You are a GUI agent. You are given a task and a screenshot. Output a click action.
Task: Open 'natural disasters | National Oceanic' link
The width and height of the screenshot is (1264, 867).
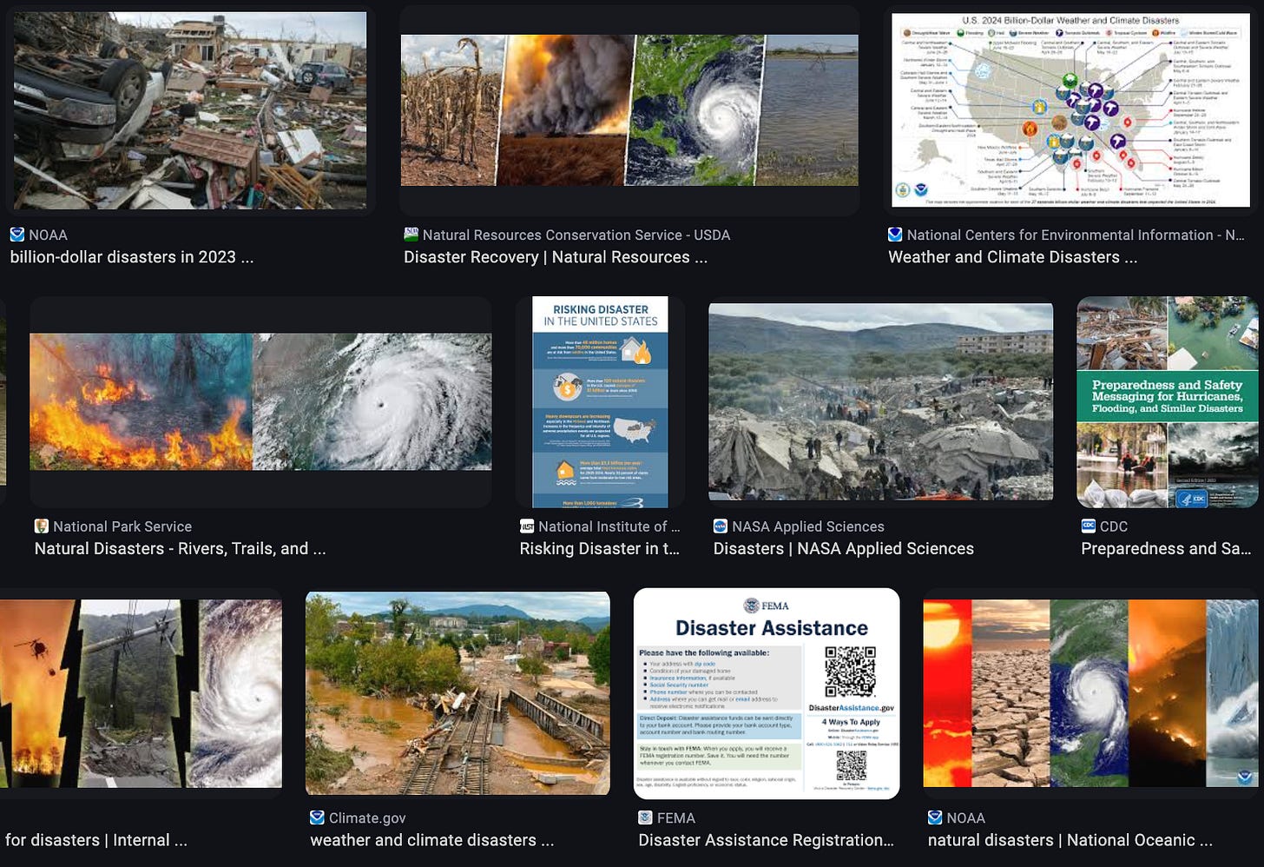(1070, 840)
